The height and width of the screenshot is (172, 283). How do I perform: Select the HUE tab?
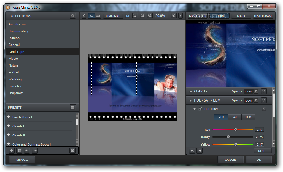(x=221, y=117)
